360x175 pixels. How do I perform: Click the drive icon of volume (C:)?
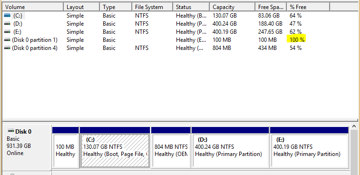pyautogui.click(x=7, y=16)
